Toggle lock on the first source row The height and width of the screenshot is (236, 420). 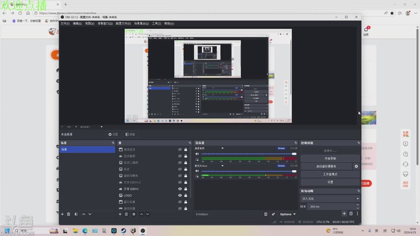point(186,149)
